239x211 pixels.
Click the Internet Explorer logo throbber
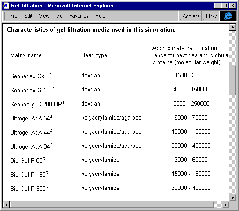pos(228,16)
